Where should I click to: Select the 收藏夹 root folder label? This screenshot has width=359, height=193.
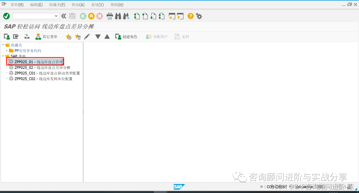(16, 45)
